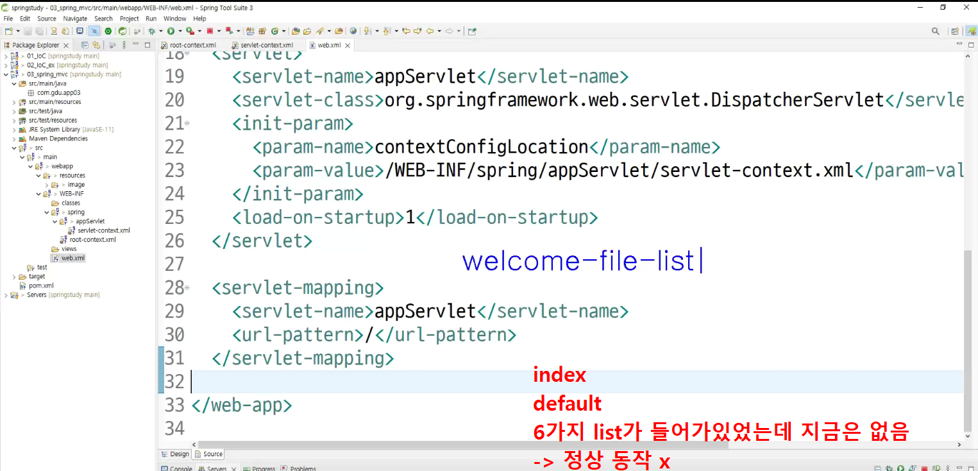Screen dimensions: 978x471
Task: Open the Problems view tab
Action: 298,468
